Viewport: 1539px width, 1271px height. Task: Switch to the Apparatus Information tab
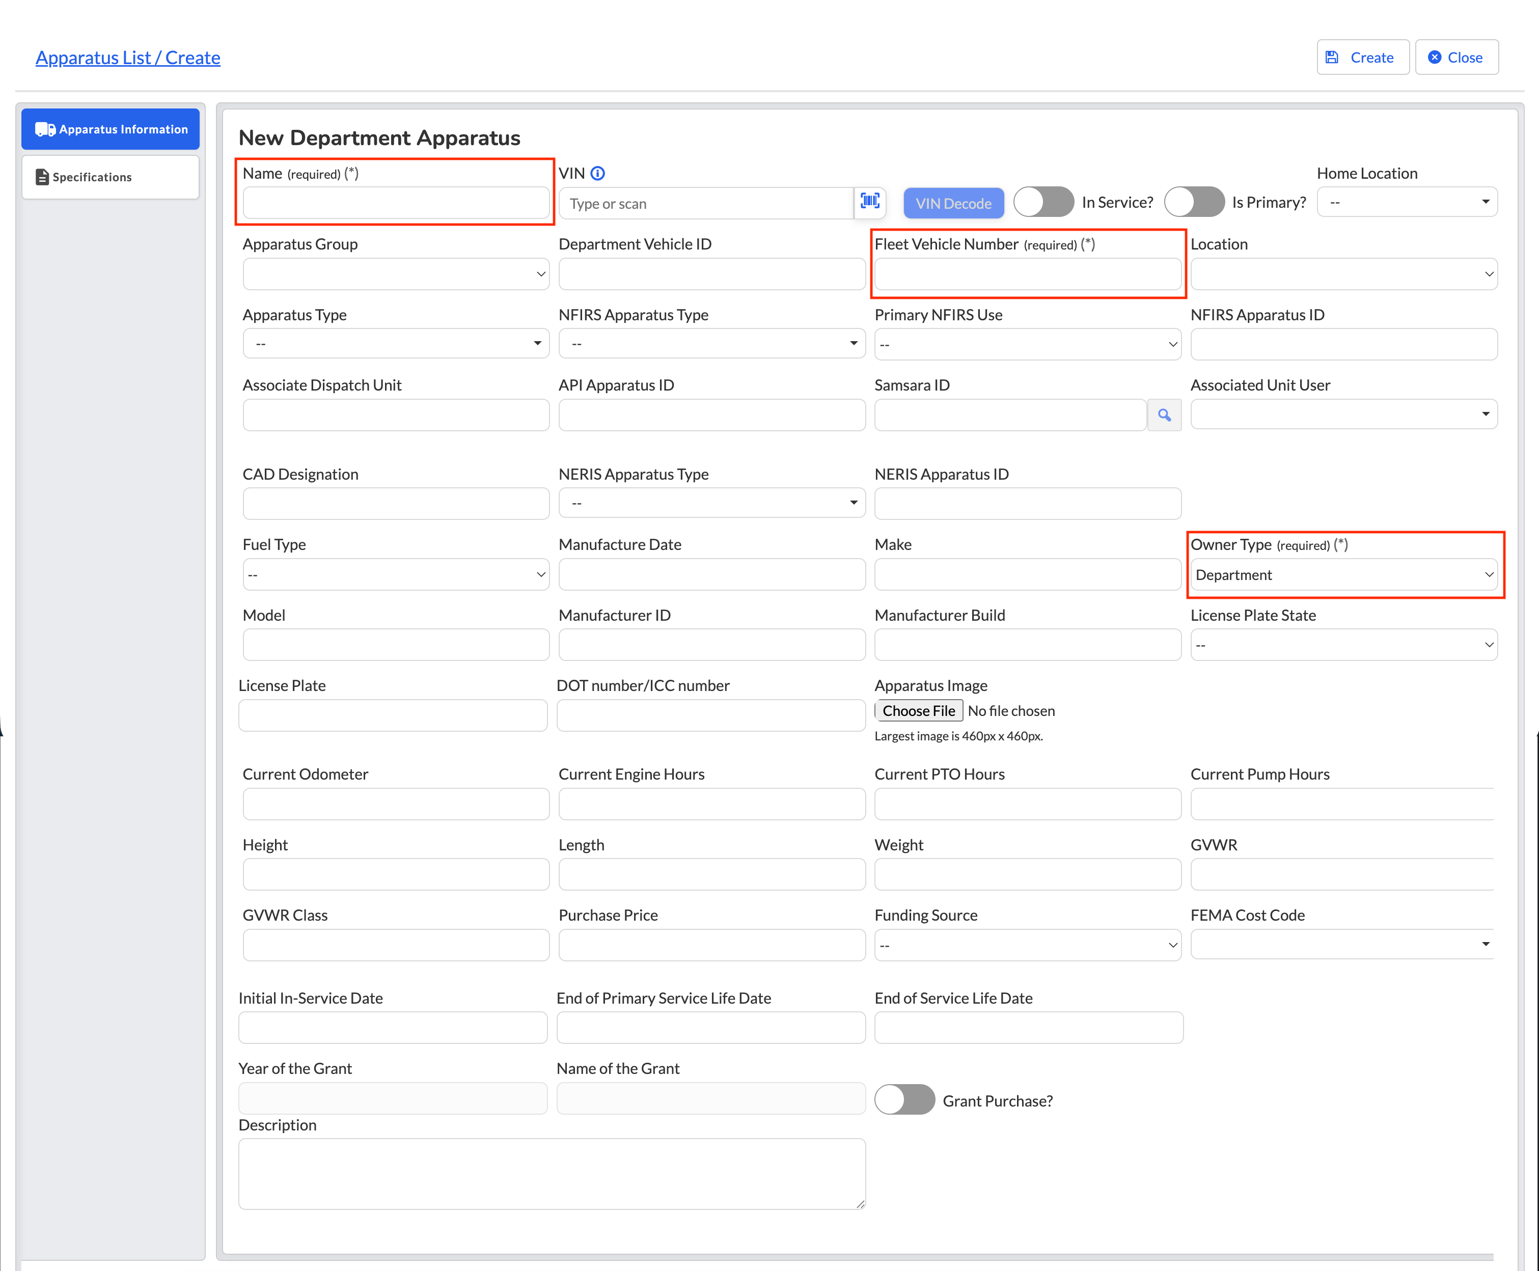point(111,129)
